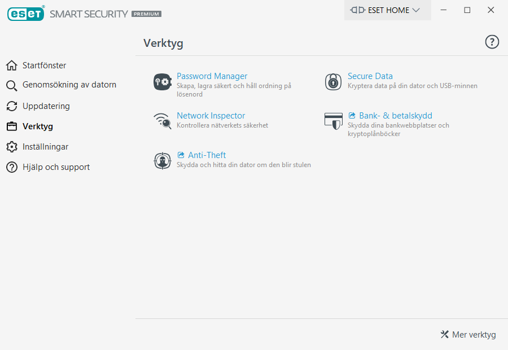Click the Startfönster home icon
Image resolution: width=508 pixels, height=350 pixels.
coord(11,65)
